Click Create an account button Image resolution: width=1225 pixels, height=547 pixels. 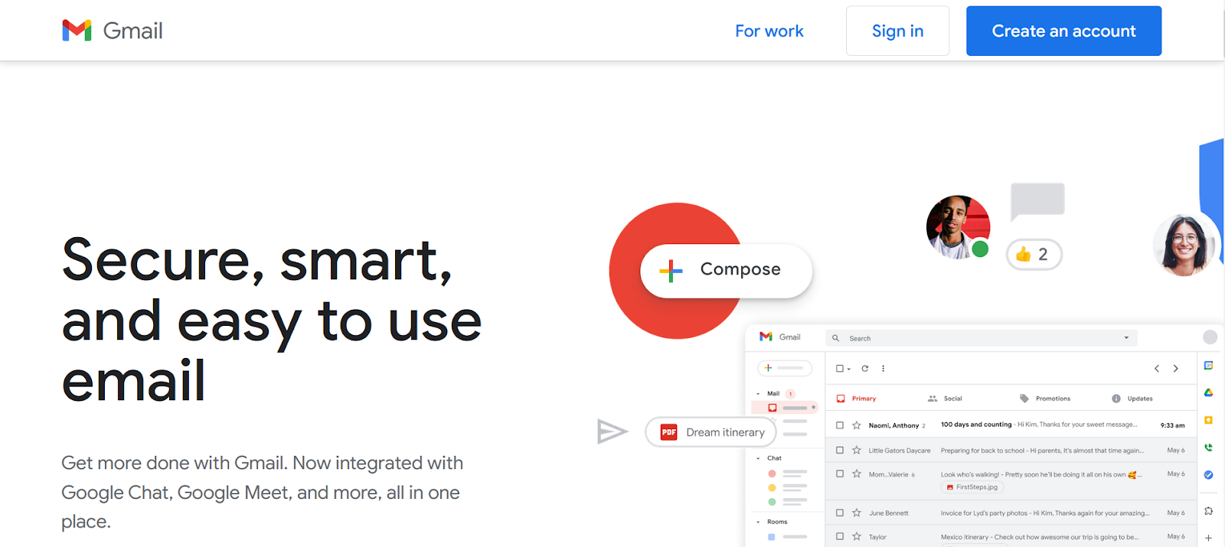[1063, 31]
